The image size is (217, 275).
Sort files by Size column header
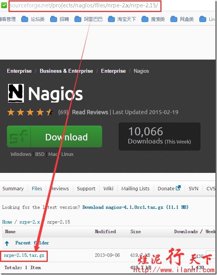pos(136,232)
